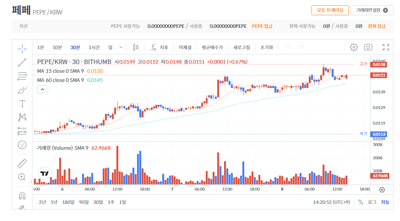Image resolution: width=400 pixels, height=221 pixels.
Task: Open chart settings gear
Action: tap(353, 47)
